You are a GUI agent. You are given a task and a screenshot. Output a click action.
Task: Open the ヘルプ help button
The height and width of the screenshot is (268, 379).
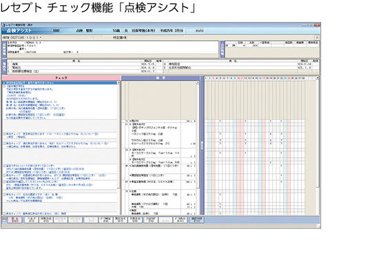[31, 220]
